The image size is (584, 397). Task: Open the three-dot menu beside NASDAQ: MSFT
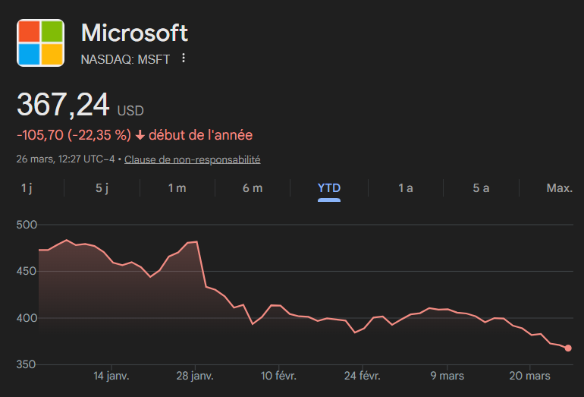[184, 58]
